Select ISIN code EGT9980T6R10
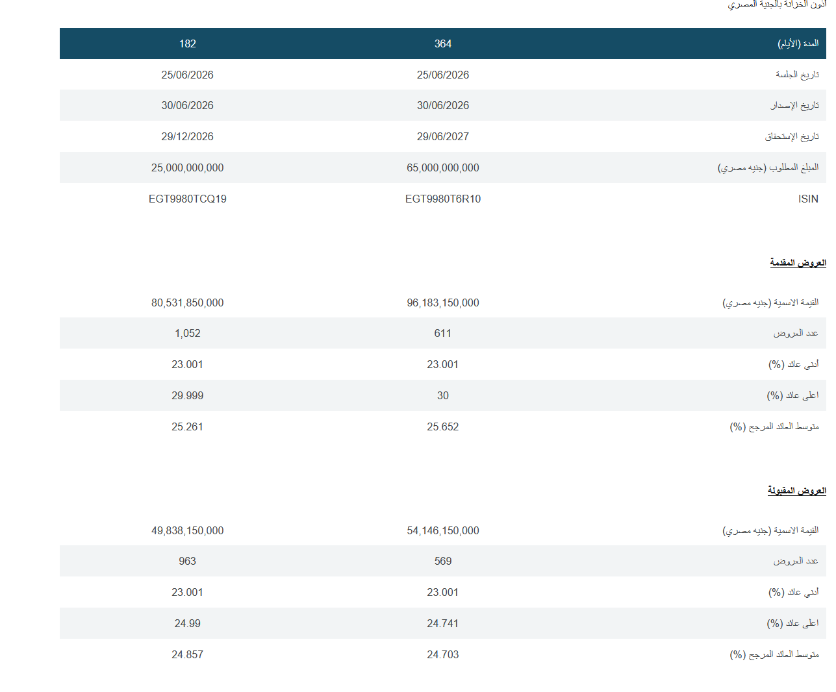The width and height of the screenshot is (836, 692). pyautogui.click(x=443, y=199)
